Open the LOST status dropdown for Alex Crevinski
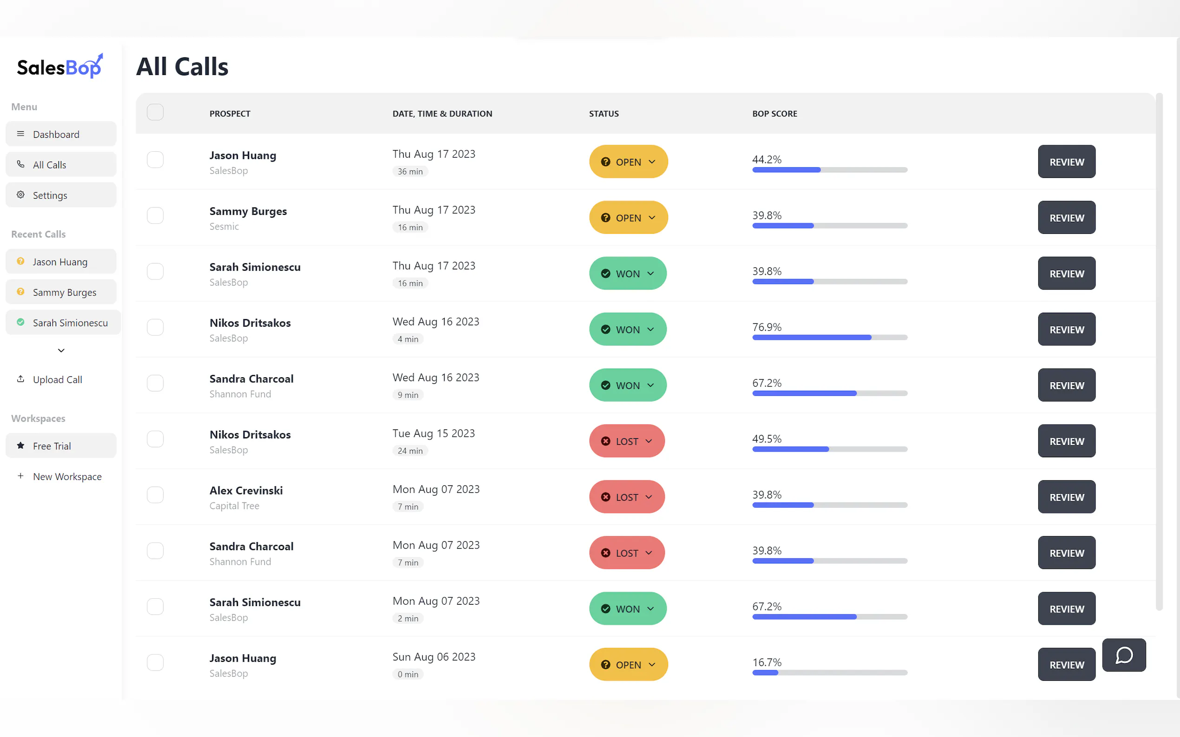The height and width of the screenshot is (737, 1180). [x=626, y=497]
